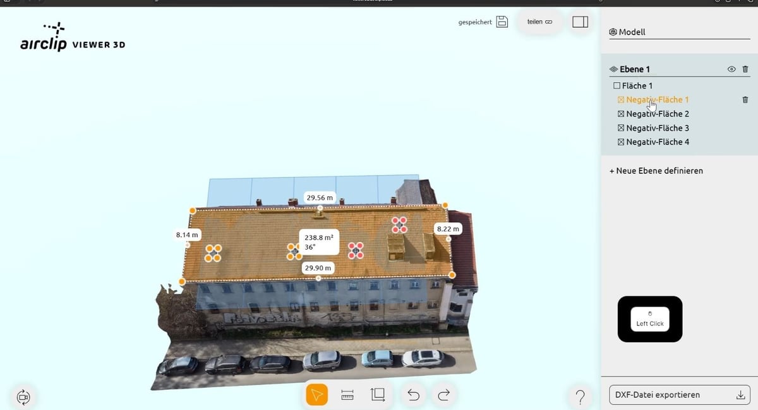This screenshot has width=758, height=410.
Task: Select the orange arrow pointer tool
Action: [x=317, y=395]
